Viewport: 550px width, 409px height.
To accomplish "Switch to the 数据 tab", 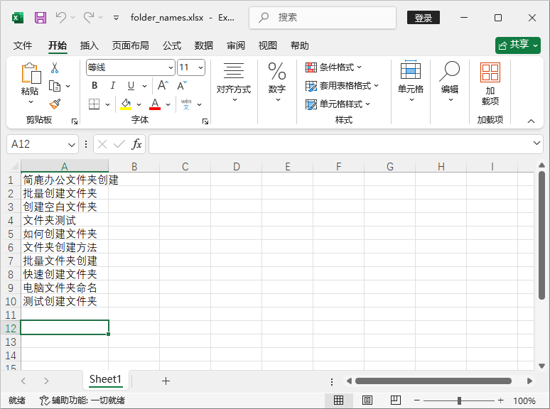I will point(204,45).
